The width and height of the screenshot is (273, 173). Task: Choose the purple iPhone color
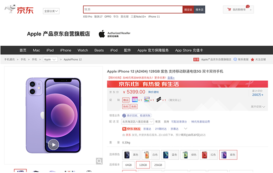pyautogui.click(x=228, y=155)
